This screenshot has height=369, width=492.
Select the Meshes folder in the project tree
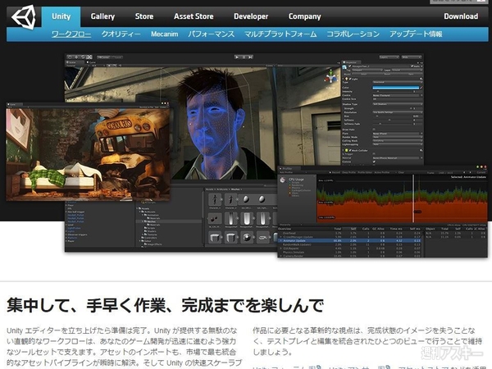(x=151, y=221)
